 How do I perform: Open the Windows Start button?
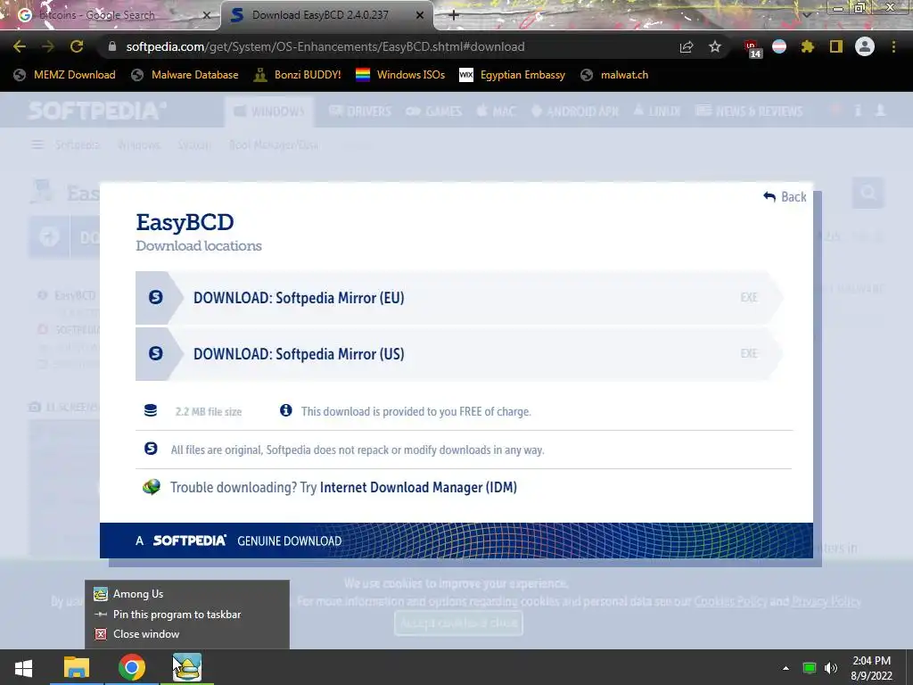pyautogui.click(x=23, y=667)
